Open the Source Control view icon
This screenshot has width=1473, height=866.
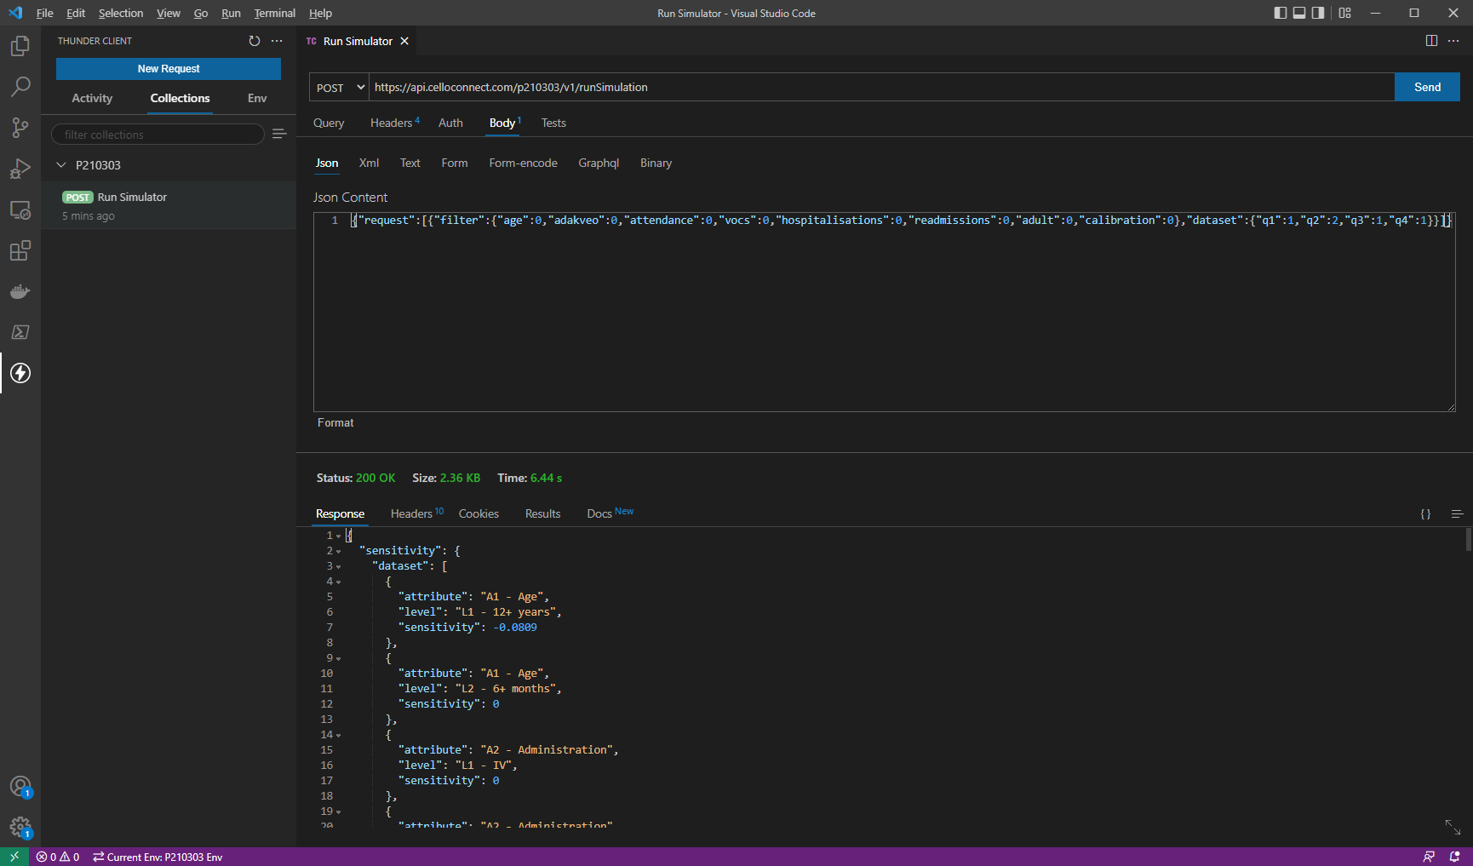[20, 128]
